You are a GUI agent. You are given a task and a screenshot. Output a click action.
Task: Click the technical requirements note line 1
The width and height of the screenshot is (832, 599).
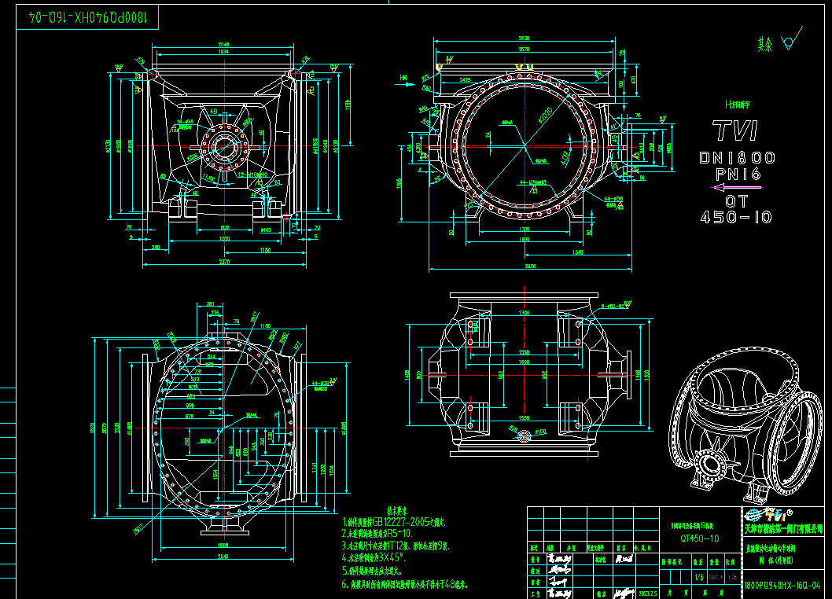click(395, 521)
